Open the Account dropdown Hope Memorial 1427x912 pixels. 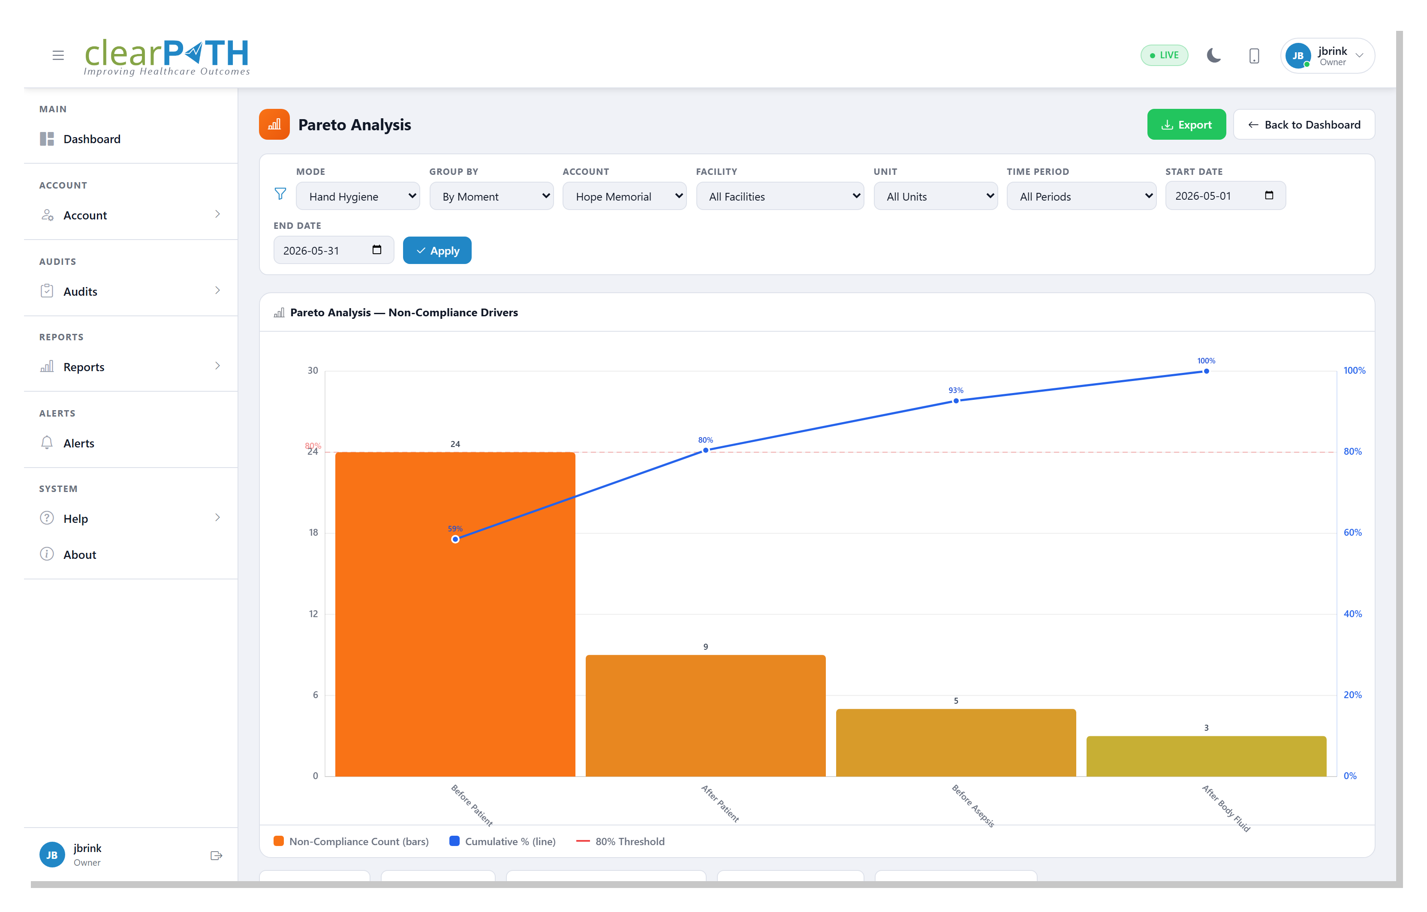(x=625, y=196)
